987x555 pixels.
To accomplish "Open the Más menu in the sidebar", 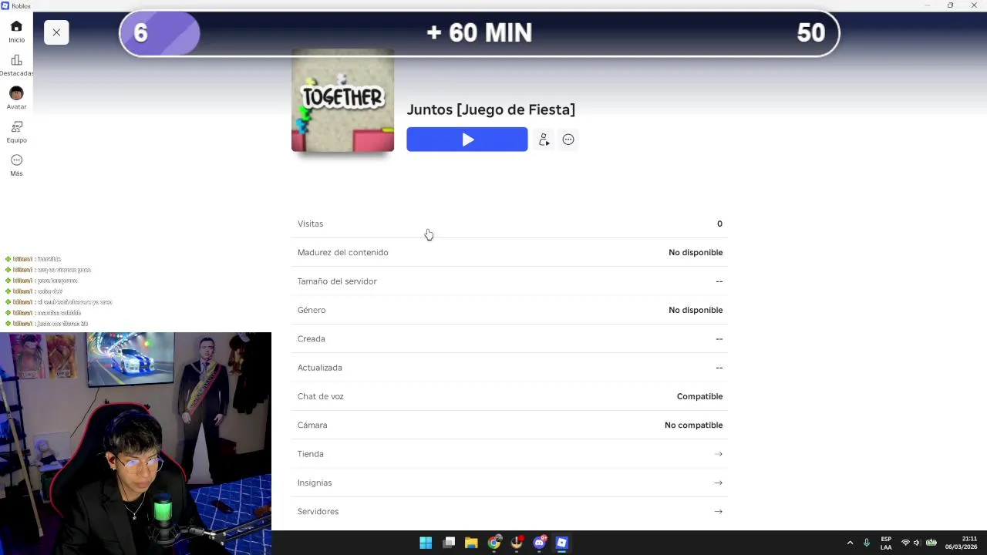I will tap(16, 165).
